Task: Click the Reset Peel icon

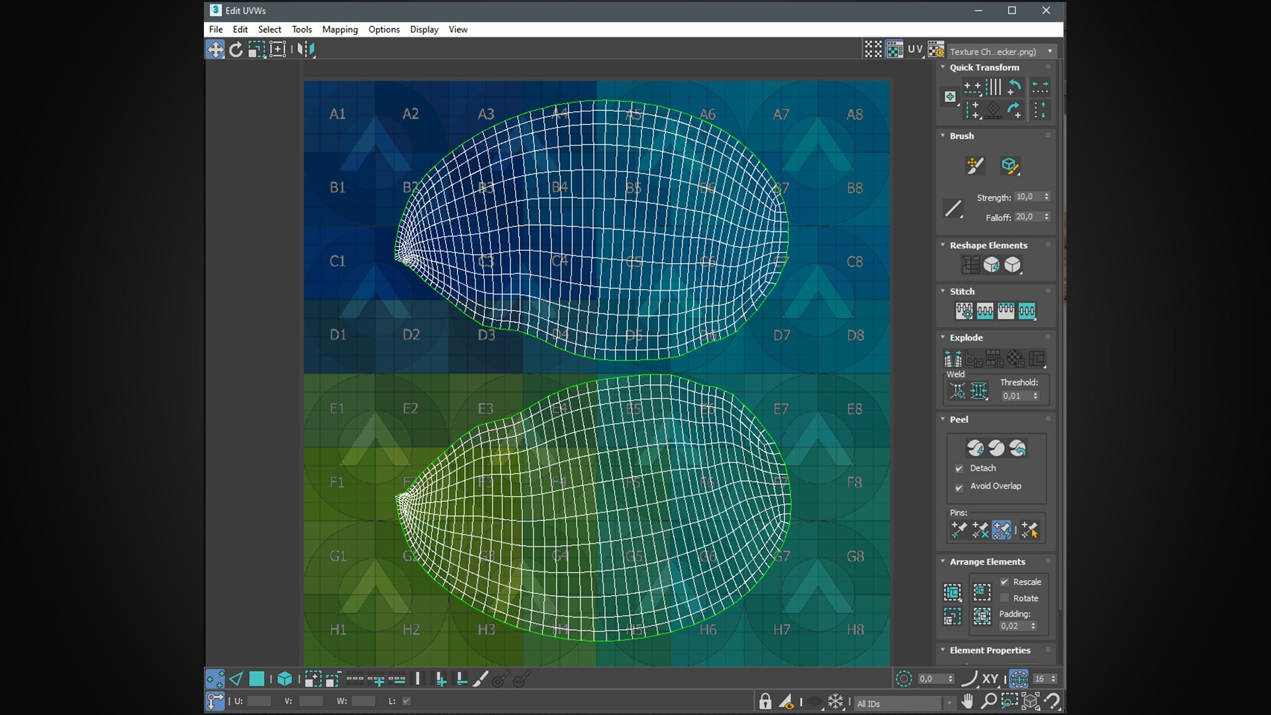Action: click(x=1017, y=448)
